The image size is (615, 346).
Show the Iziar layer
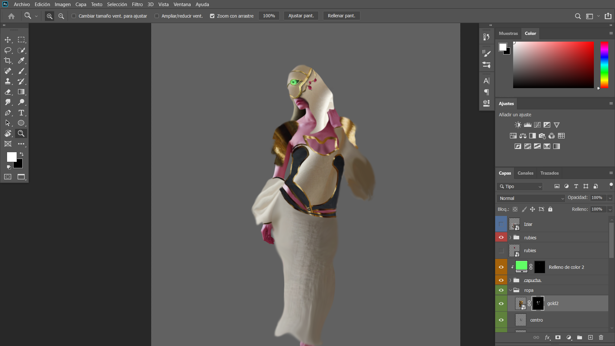[x=501, y=224]
